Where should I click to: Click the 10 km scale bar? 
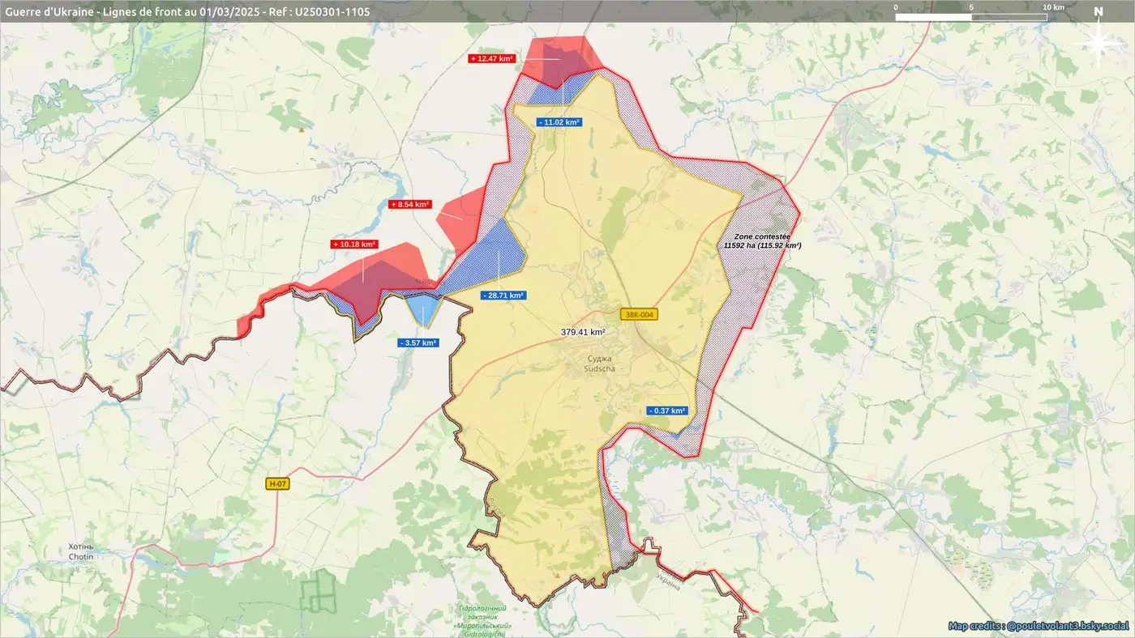970,17
